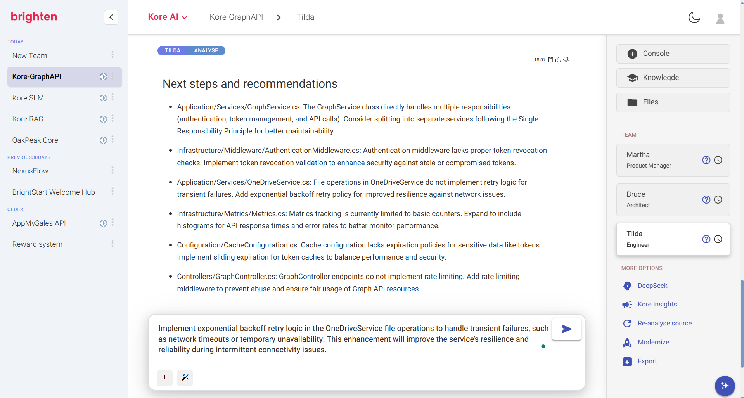
Task: Choose the DeepSeek option
Action: coord(645,286)
